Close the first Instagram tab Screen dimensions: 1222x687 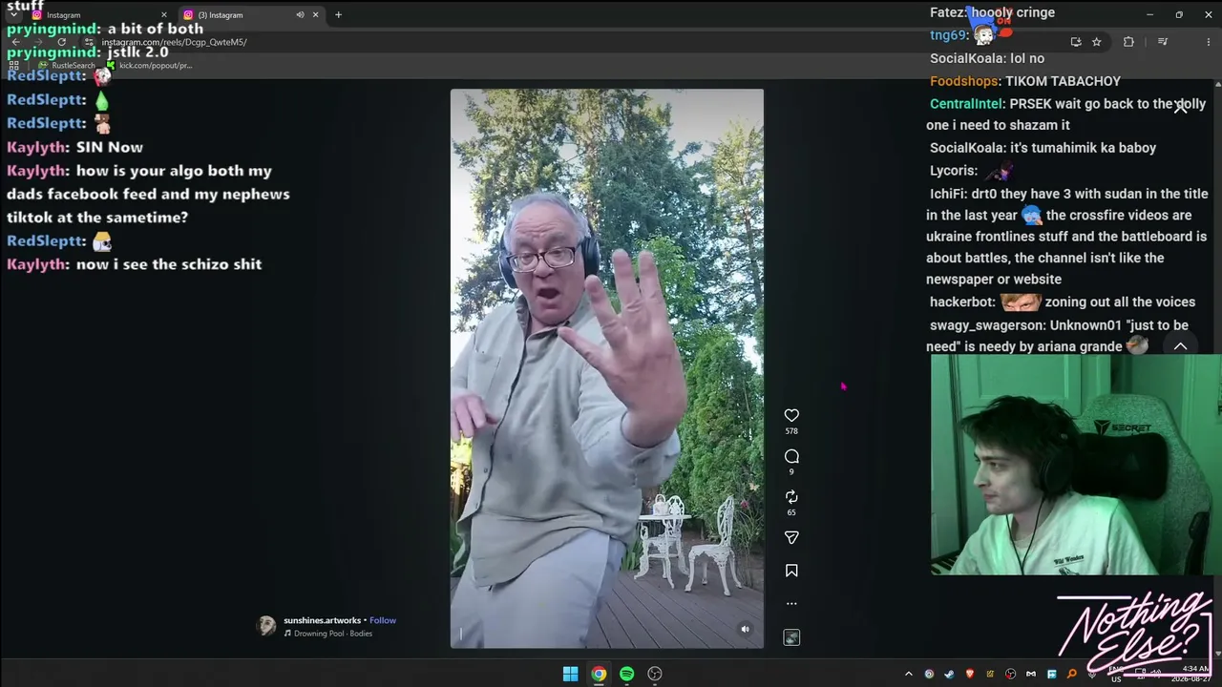(163, 15)
